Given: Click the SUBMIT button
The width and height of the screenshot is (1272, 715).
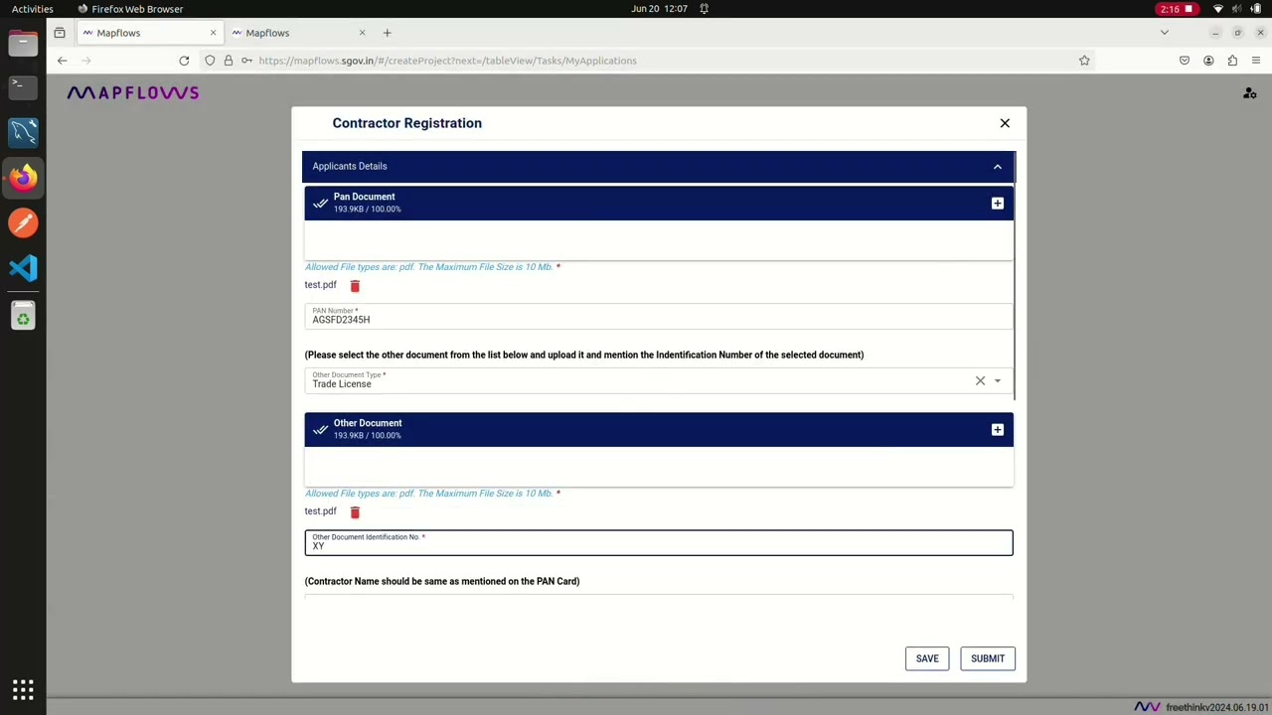Looking at the screenshot, I should [x=988, y=658].
